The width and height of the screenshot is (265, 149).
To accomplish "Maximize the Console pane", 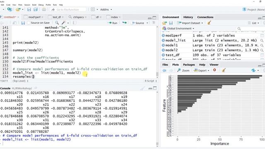I will pyautogui.click(x=154, y=88).
